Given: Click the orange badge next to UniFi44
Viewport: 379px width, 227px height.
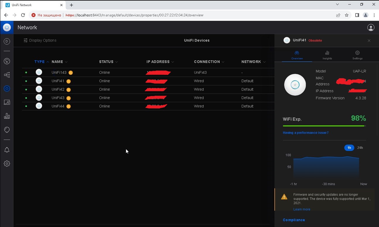Looking at the screenshot, I should pos(68,106).
